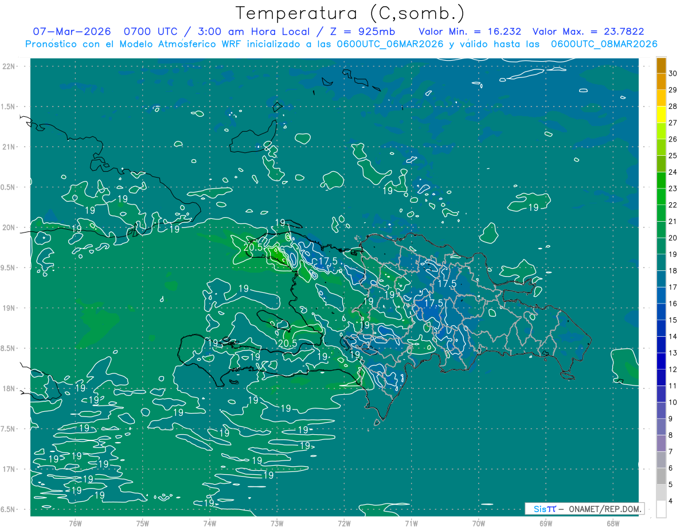Click the '20.5' contour label northwest of Haiti
The width and height of the screenshot is (688, 531).
tap(253, 247)
